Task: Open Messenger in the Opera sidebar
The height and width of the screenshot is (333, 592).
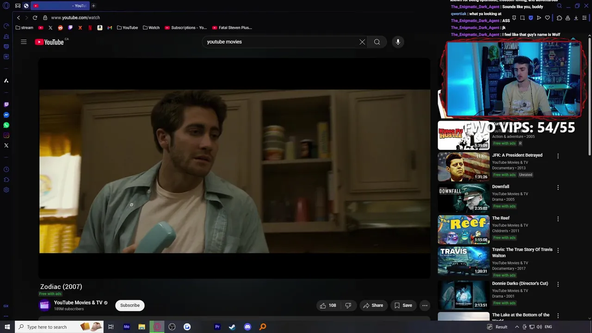Action: coord(6,115)
